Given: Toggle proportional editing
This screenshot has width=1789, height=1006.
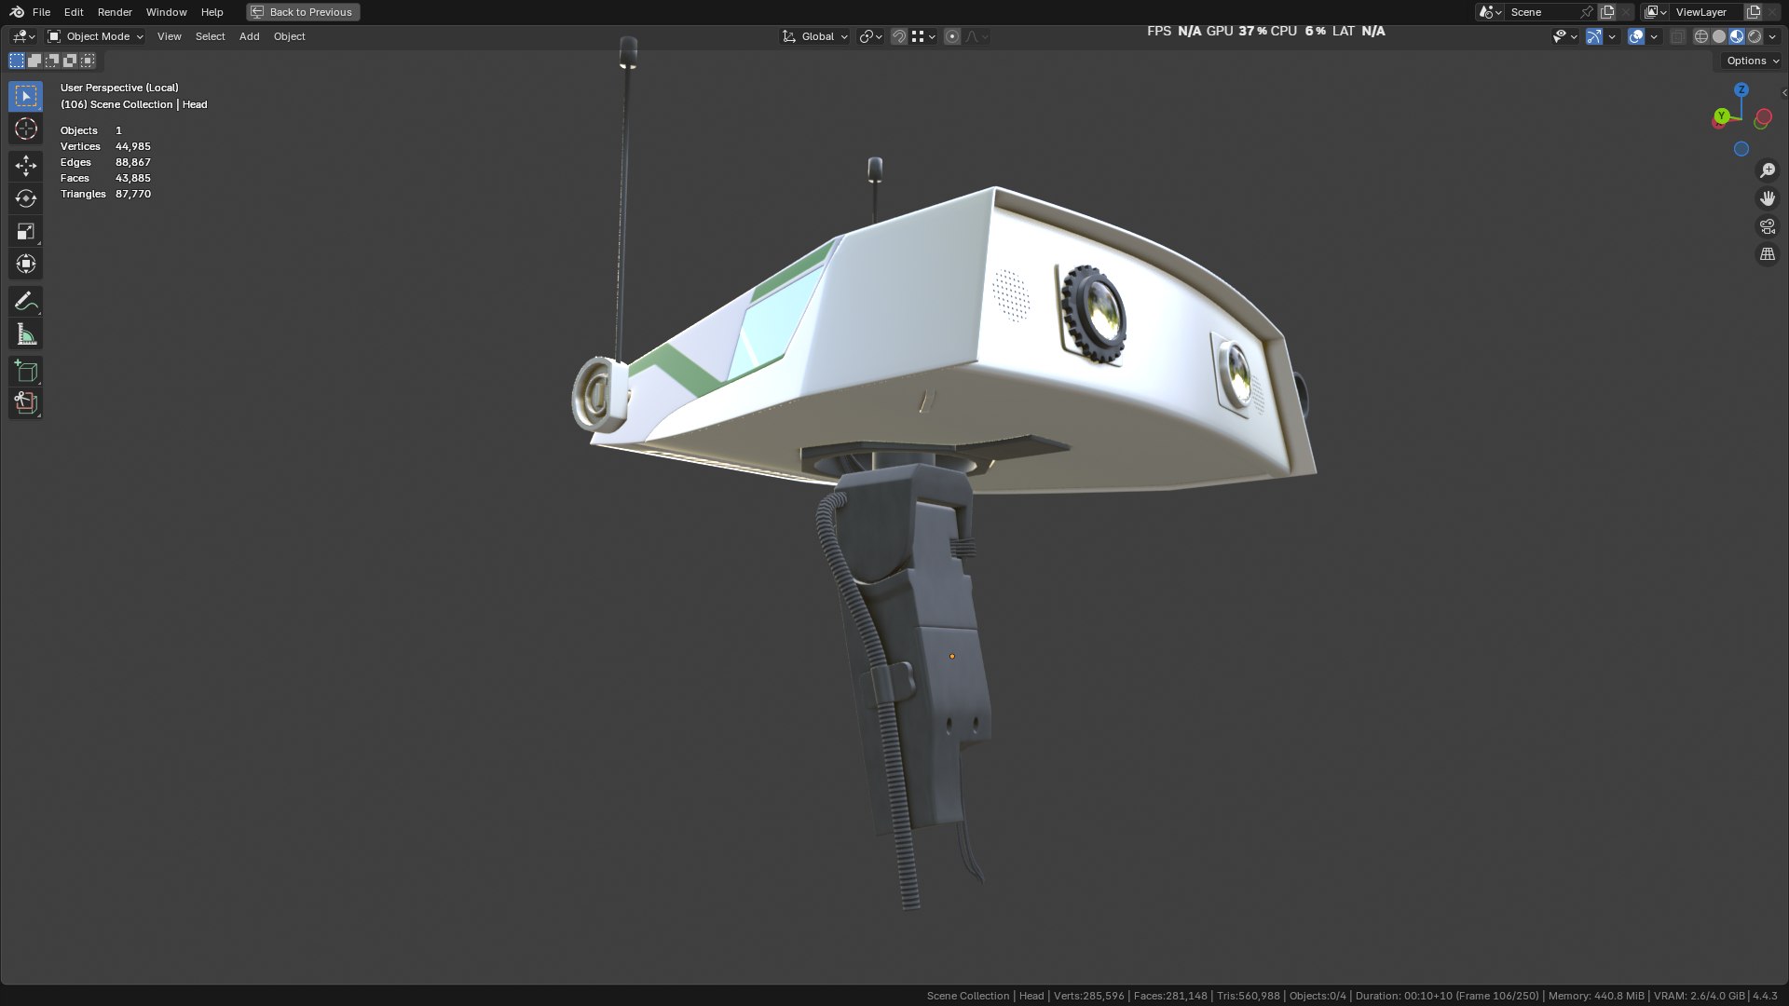Looking at the screenshot, I should click(952, 36).
